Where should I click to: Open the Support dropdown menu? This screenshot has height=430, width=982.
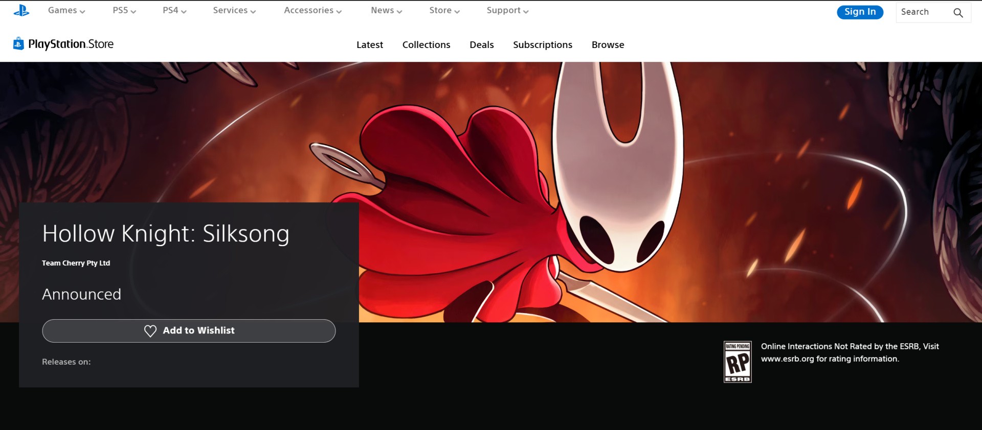(x=507, y=10)
